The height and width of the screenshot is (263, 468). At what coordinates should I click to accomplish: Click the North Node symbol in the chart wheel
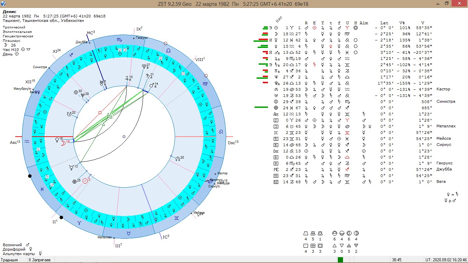pyautogui.click(x=177, y=159)
